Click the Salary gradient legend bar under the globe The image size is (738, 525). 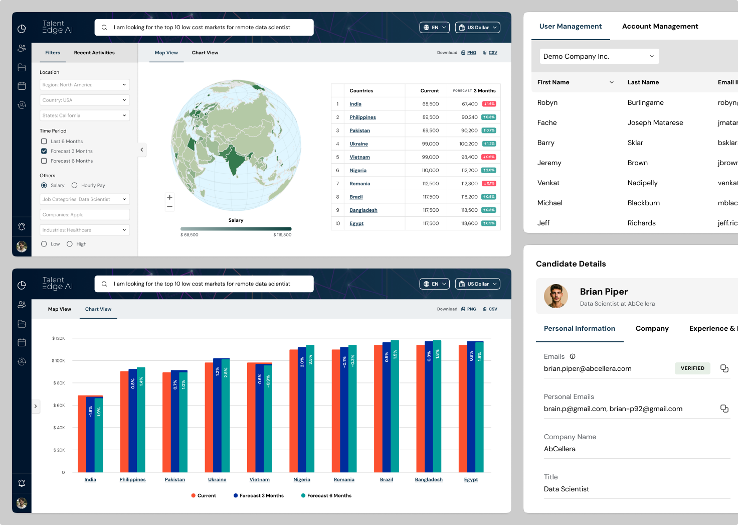click(x=236, y=229)
